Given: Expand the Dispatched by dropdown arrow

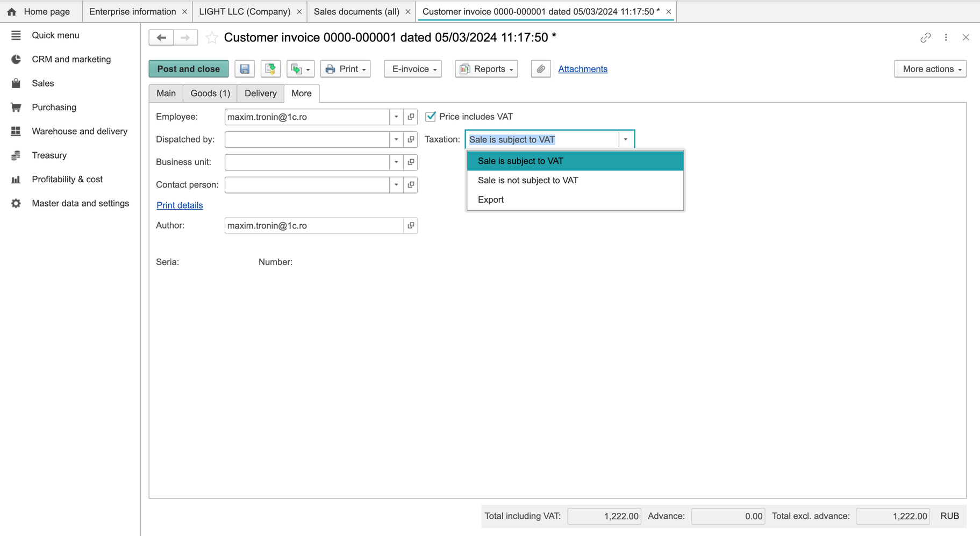Looking at the screenshot, I should pos(396,139).
